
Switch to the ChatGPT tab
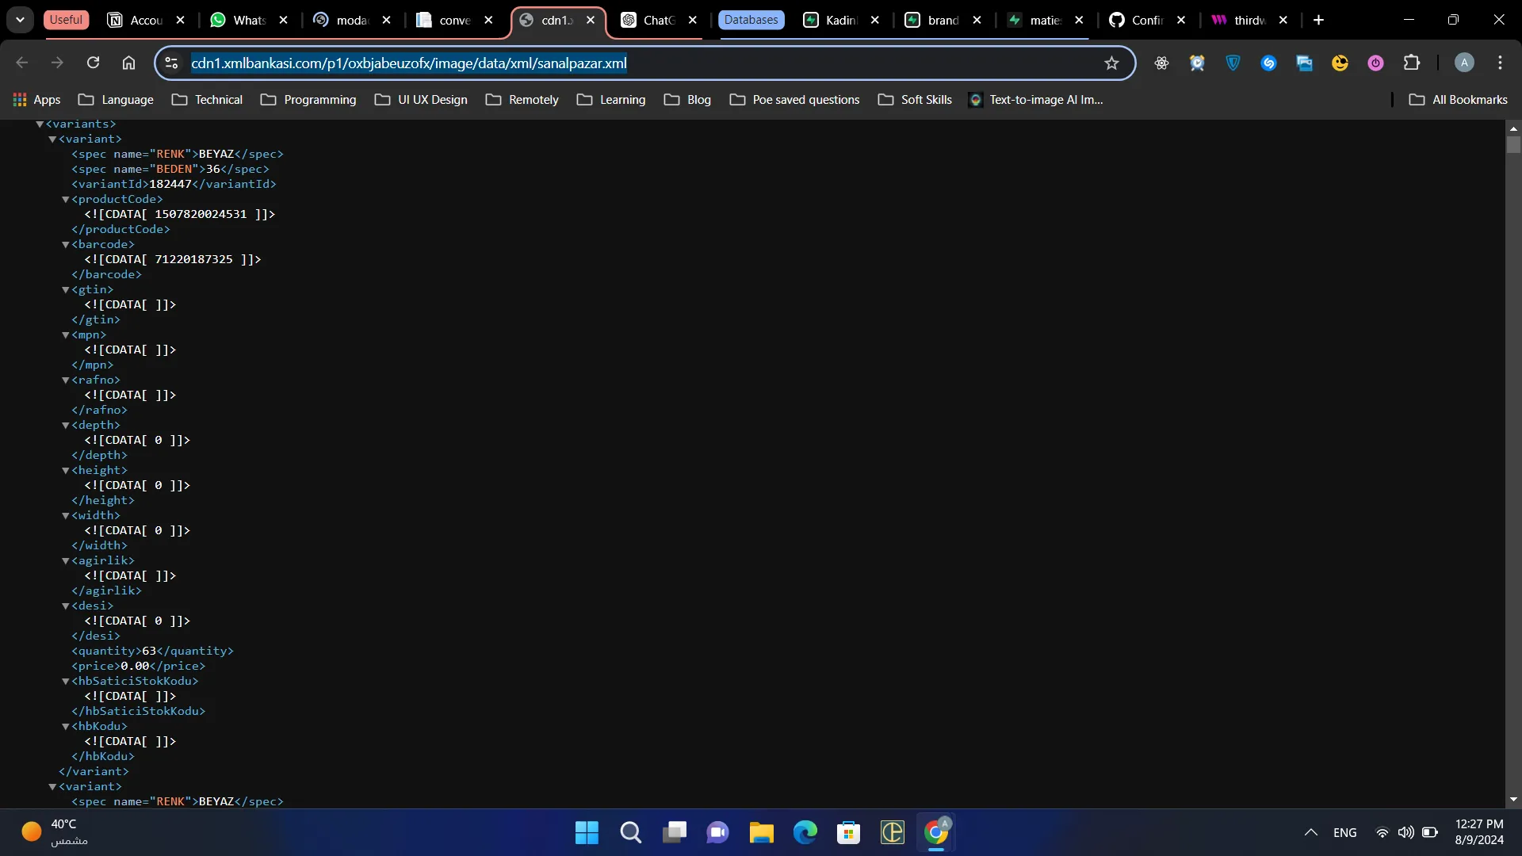coord(658,20)
